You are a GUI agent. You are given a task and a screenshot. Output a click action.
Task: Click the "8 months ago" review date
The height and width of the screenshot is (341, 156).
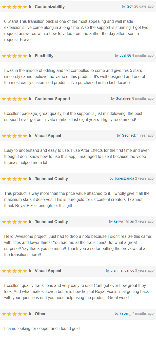click(x=143, y=98)
